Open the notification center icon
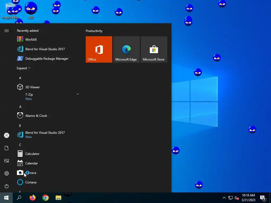Image resolution: width=271 pixels, height=203 pixels. 263,198
